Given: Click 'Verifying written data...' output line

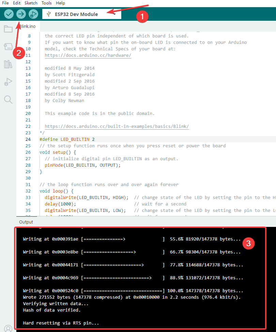Looking at the screenshot, I should [x=56, y=304].
